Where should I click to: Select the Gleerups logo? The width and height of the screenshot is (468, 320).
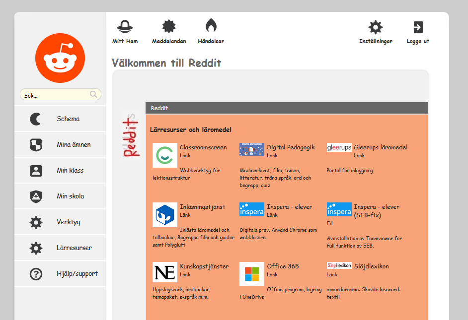pos(339,147)
